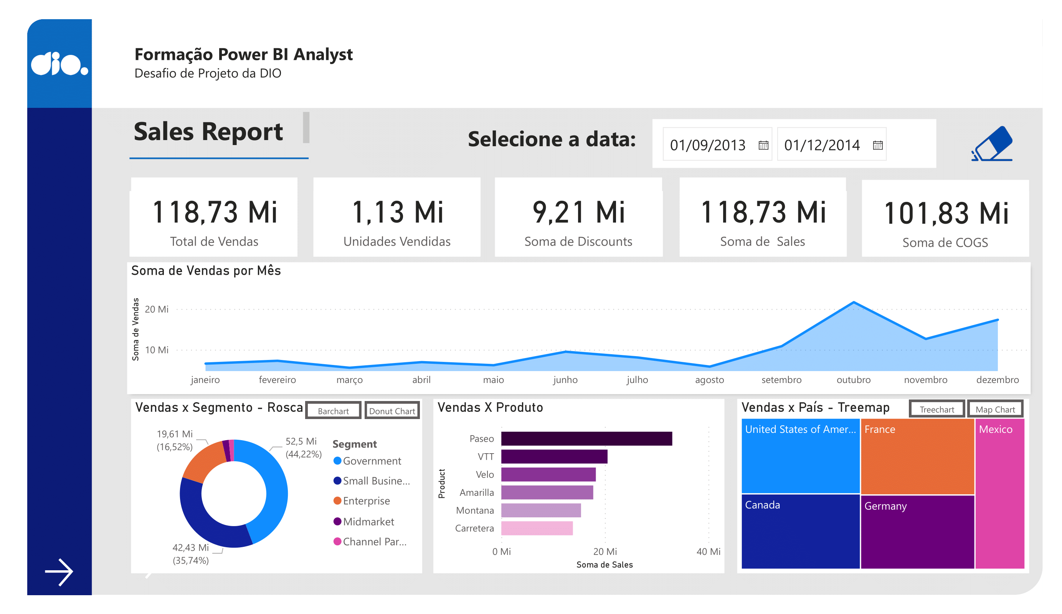Click the Government segment legend marker

(337, 460)
